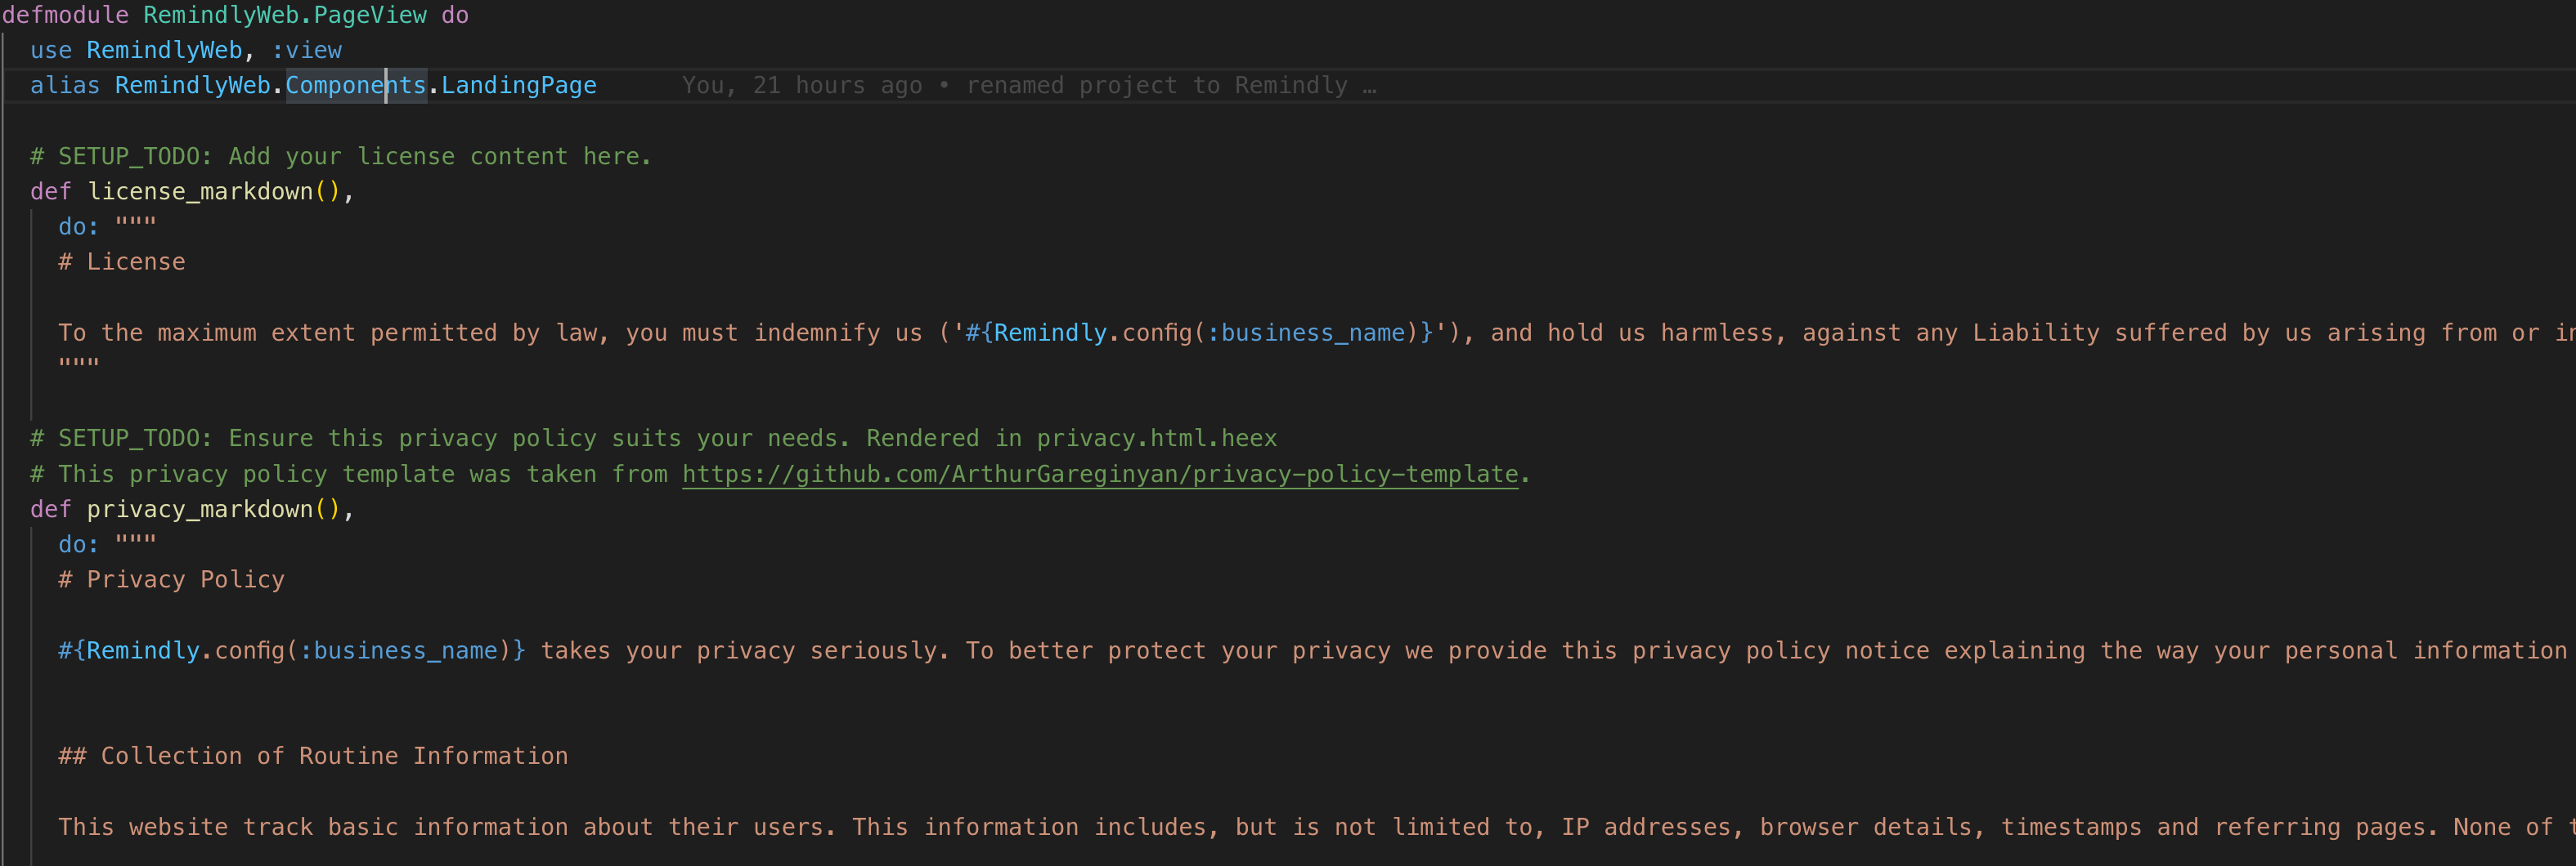Click the 'privacy_markdown()' function name
The image size is (2576, 866).
tap(214, 508)
